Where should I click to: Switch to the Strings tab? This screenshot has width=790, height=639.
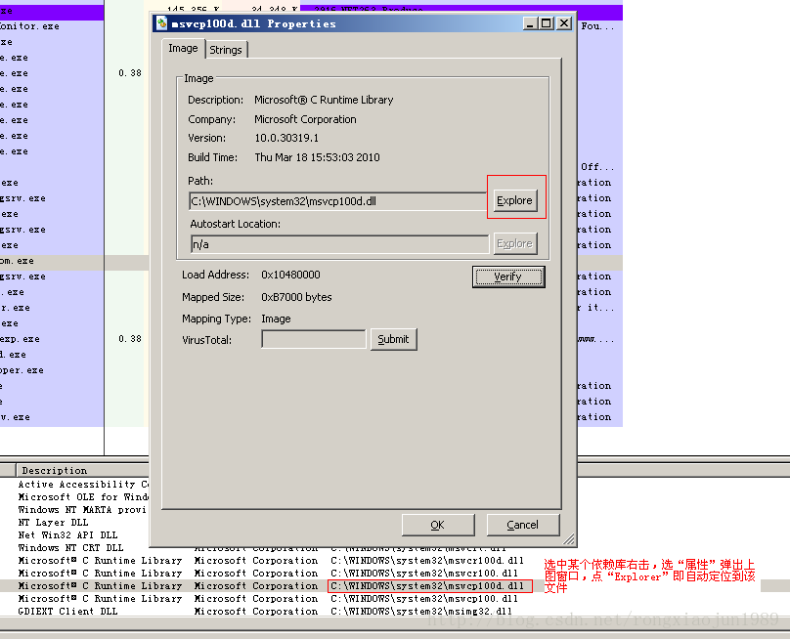pos(226,50)
